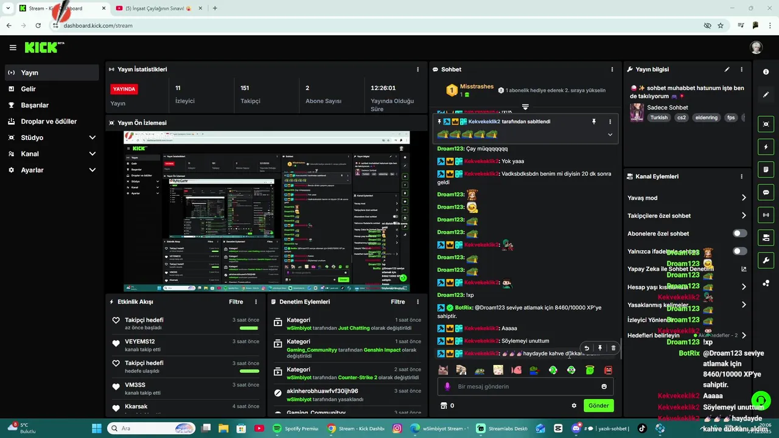The width and height of the screenshot is (779, 438).
Task: Click the wrench icon in right sidebar
Action: (x=766, y=260)
